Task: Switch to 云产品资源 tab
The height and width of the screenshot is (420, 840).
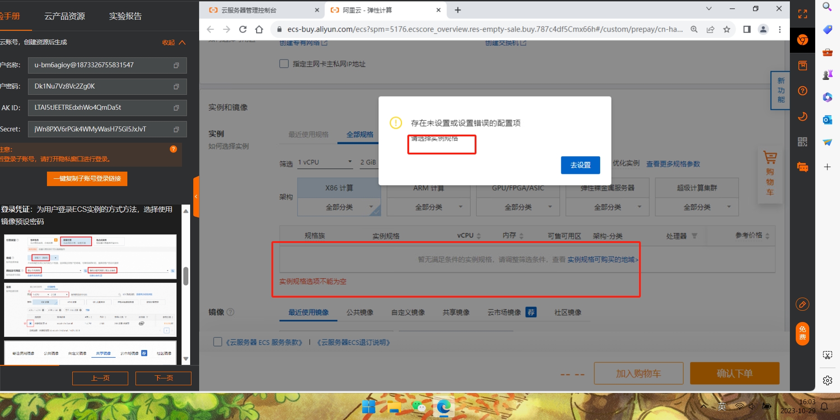Action: tap(65, 16)
